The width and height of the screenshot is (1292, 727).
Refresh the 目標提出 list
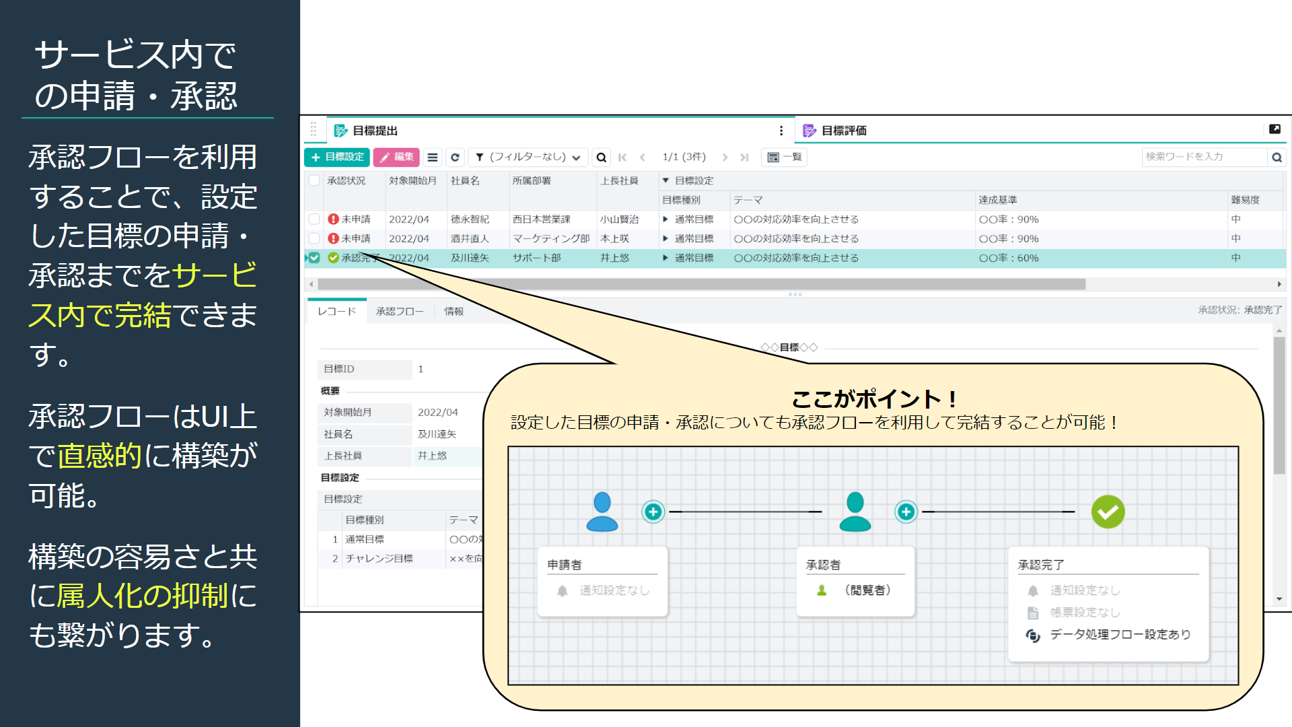click(455, 157)
